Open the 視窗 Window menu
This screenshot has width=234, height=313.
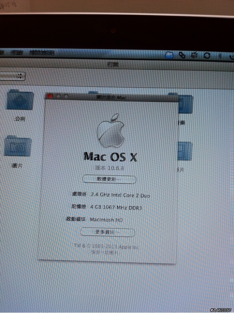(x=17, y=53)
